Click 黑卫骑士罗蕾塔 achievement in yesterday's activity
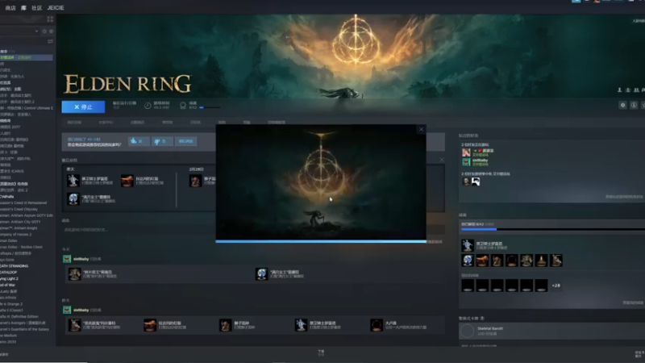Image resolution: width=645 pixels, height=363 pixels. [301, 325]
